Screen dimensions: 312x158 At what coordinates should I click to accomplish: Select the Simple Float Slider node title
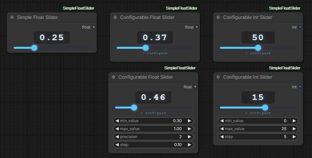click(37, 17)
